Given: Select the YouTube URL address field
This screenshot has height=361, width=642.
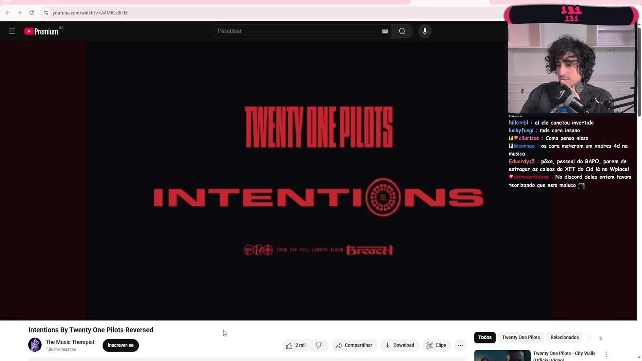Looking at the screenshot, I should [90, 13].
